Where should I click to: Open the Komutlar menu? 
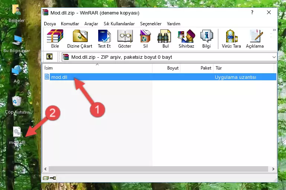point(70,24)
